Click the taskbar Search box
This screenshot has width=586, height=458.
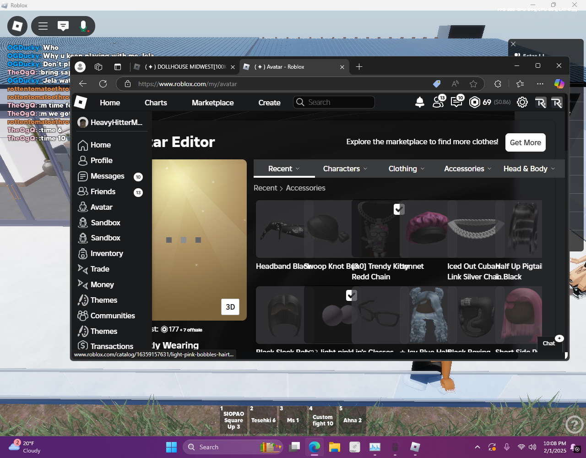233,447
